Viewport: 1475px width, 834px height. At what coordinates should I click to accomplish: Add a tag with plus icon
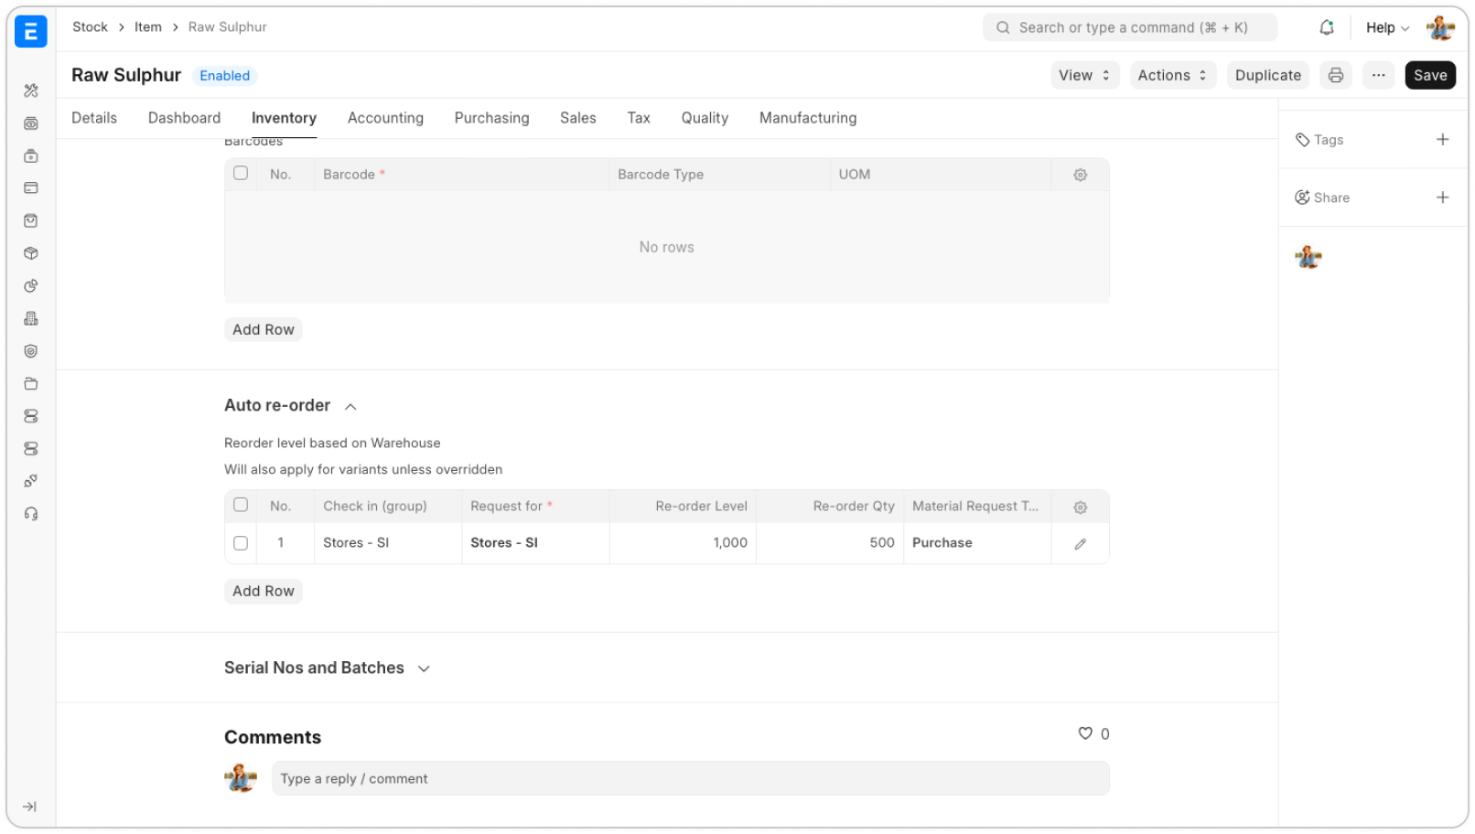1443,140
